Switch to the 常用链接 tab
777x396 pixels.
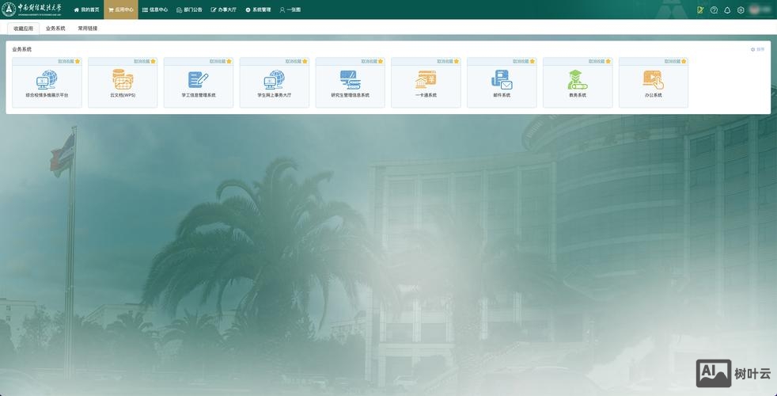point(88,28)
